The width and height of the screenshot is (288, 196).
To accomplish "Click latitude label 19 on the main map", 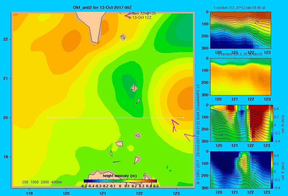I will [6, 157].
